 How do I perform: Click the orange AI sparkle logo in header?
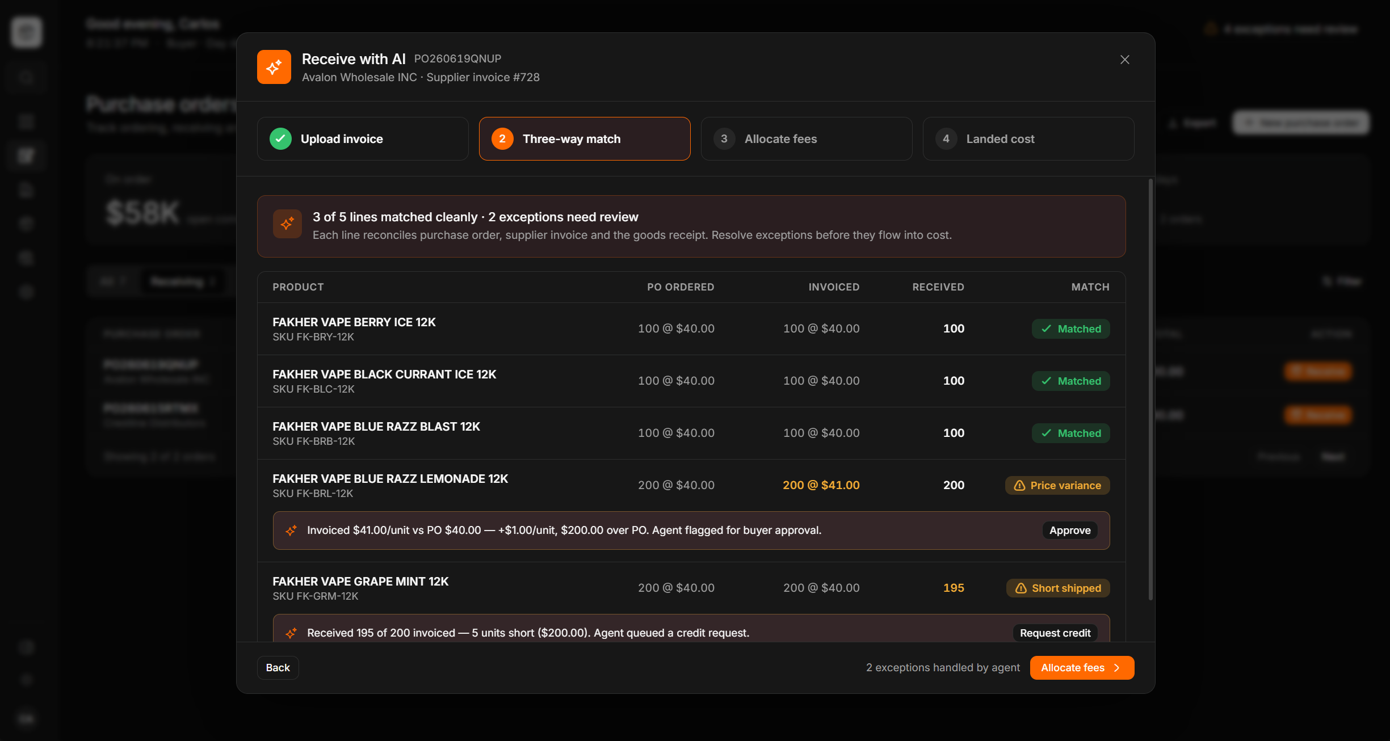click(x=274, y=67)
